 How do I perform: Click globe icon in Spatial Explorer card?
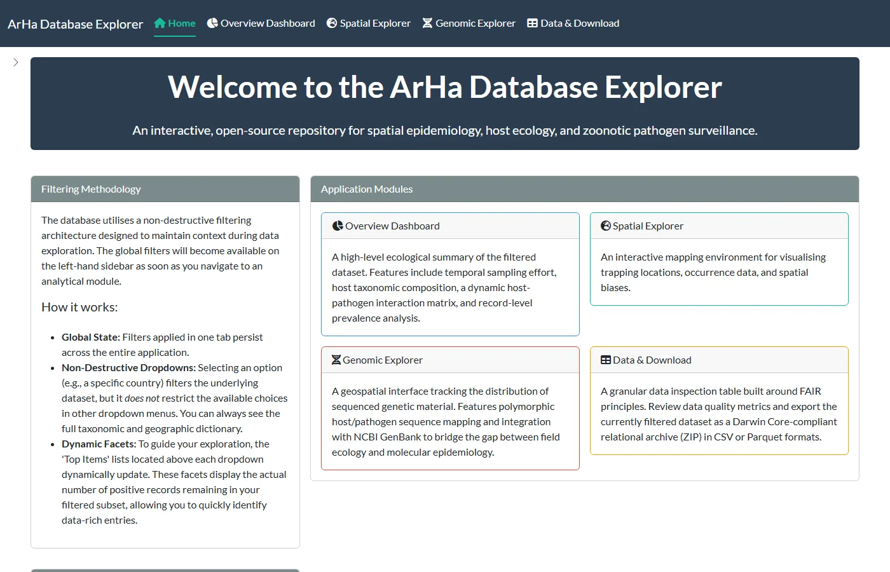tap(606, 226)
